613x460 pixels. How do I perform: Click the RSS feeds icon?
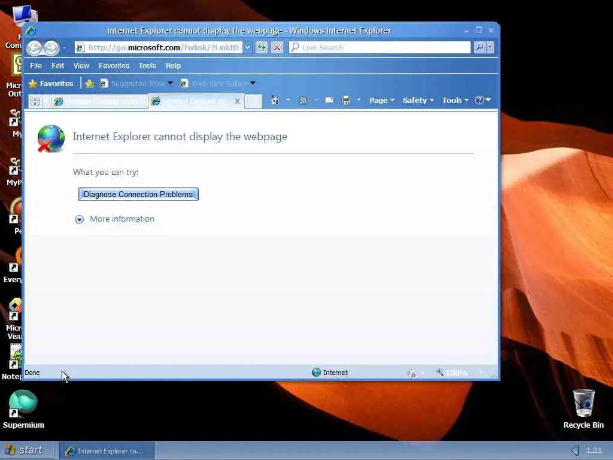coord(302,101)
